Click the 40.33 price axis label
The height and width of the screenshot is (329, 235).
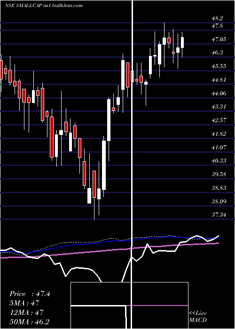click(x=219, y=161)
